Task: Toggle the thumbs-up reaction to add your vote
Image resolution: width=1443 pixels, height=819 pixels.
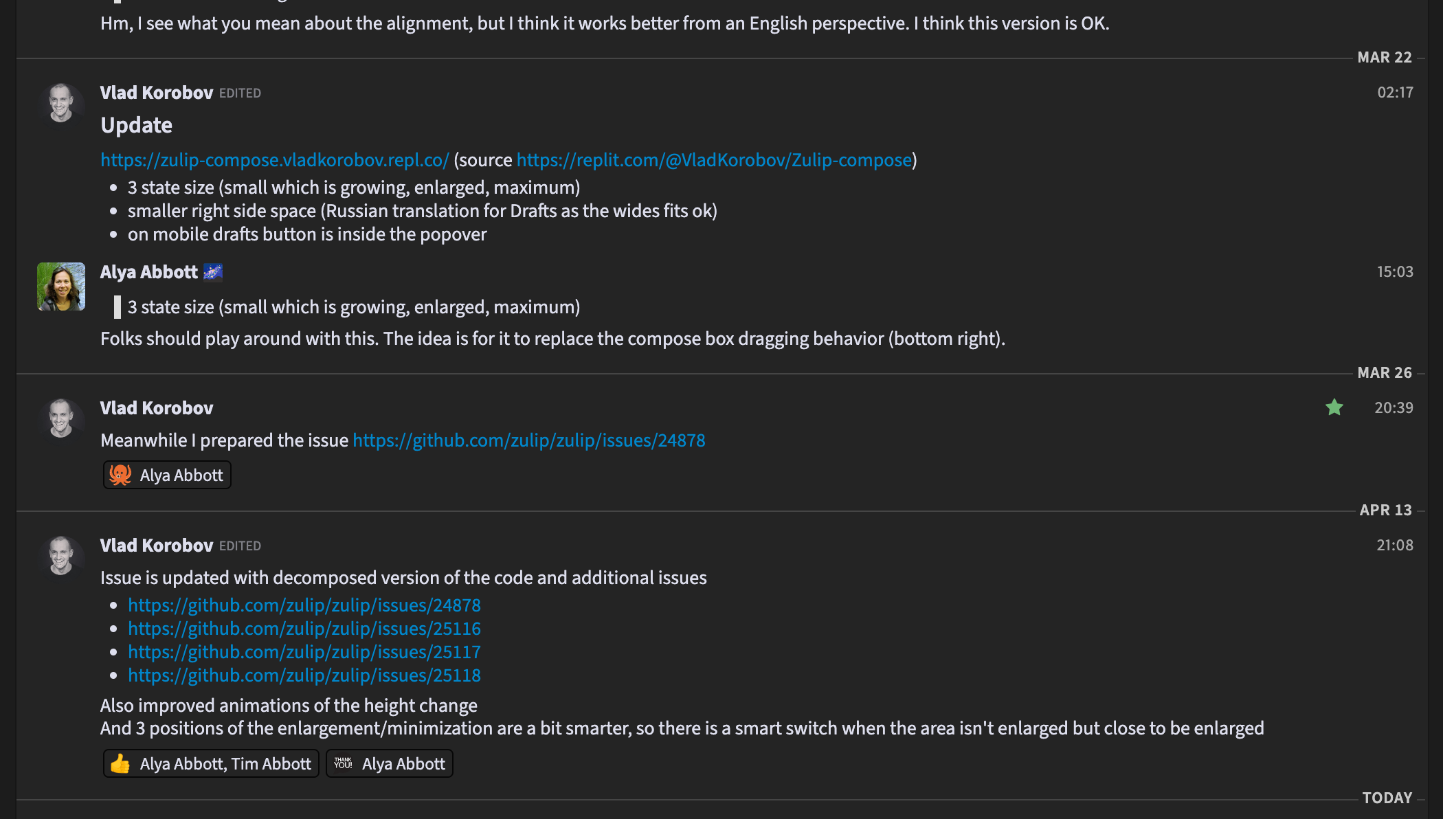Action: 210,763
